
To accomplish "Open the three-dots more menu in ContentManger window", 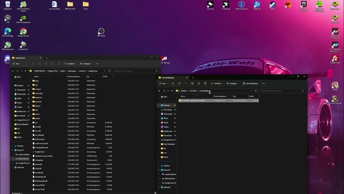I will tap(263, 84).
